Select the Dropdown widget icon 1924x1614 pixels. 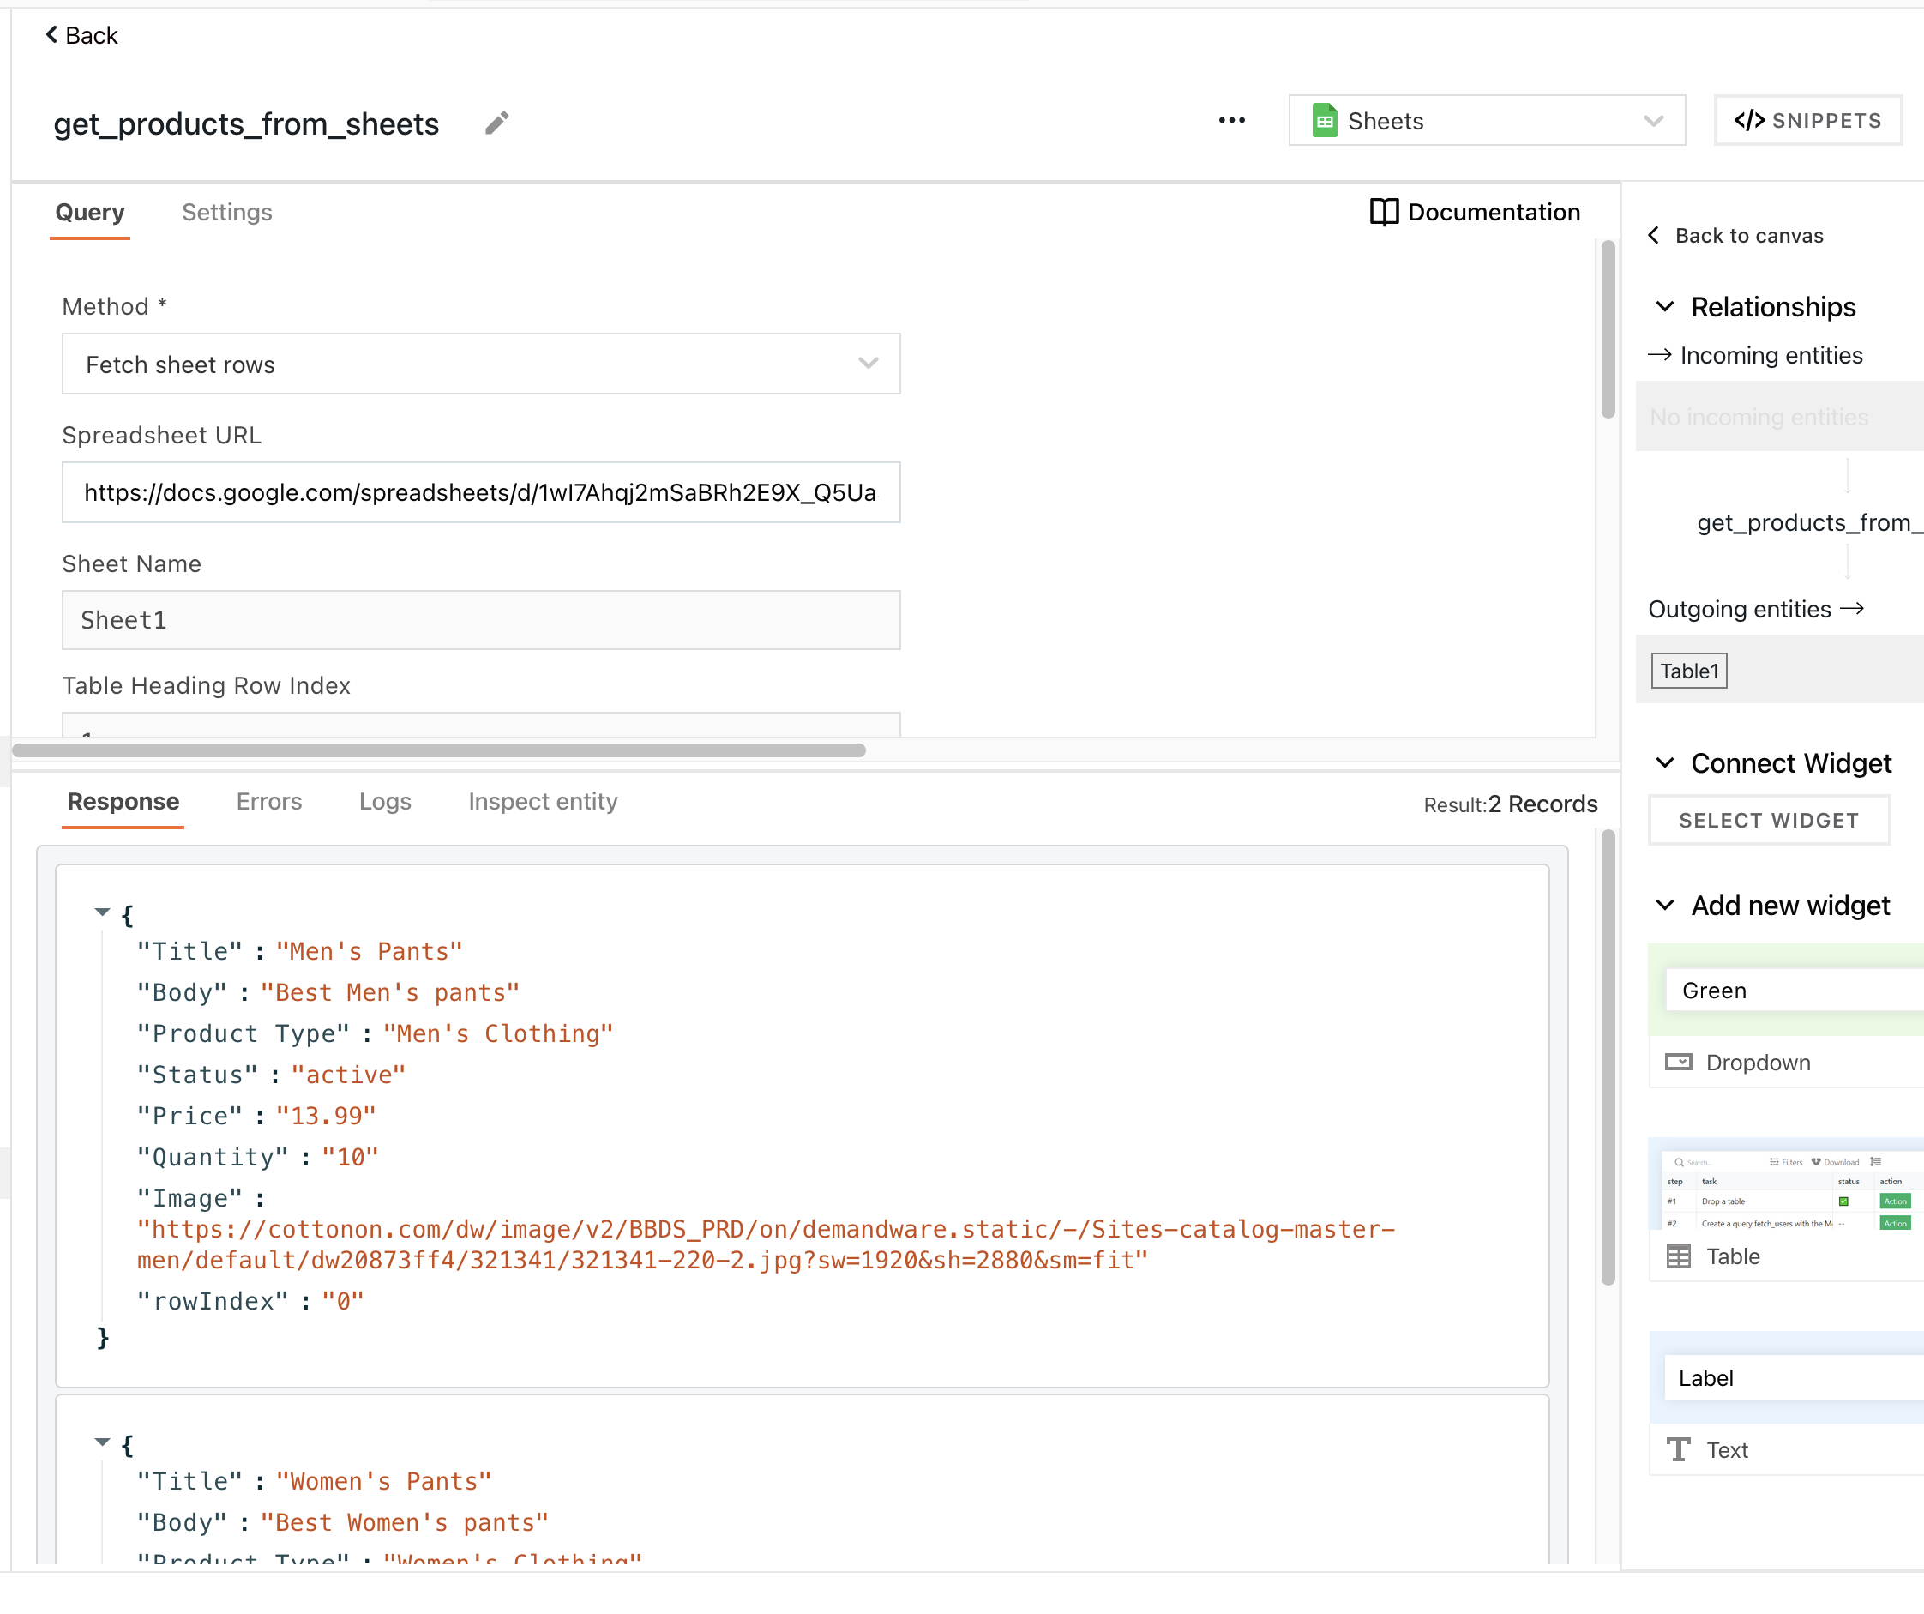pyautogui.click(x=1681, y=1062)
